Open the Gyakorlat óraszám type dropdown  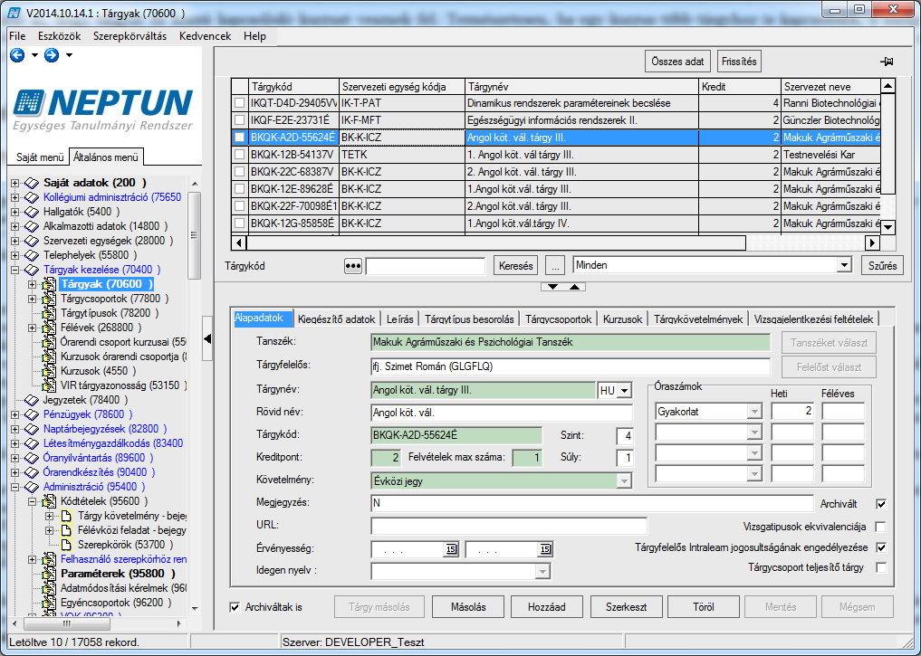754,412
